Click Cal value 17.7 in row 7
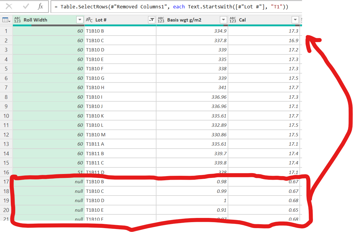This screenshot has width=353, height=232. (264, 87)
